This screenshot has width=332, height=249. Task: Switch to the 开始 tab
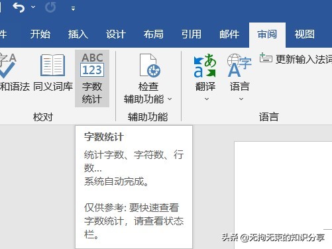40,34
